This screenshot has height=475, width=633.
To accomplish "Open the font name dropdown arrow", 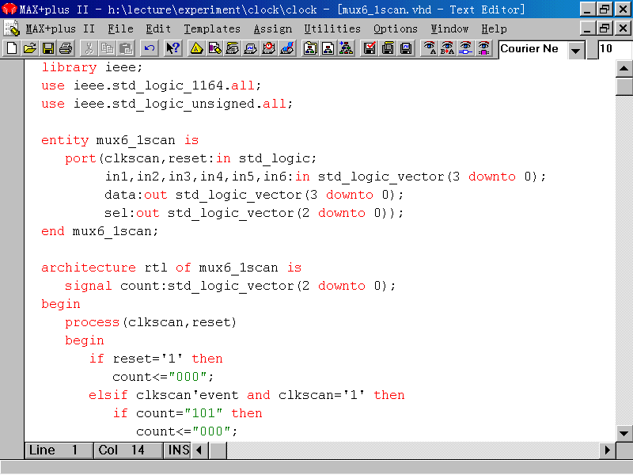I will click(x=576, y=50).
